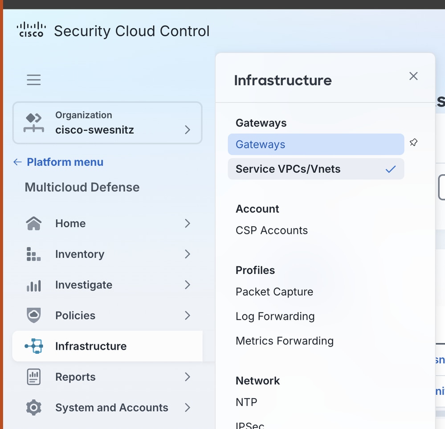Open Packet Capture profiles
This screenshot has height=429, width=445.
(274, 292)
